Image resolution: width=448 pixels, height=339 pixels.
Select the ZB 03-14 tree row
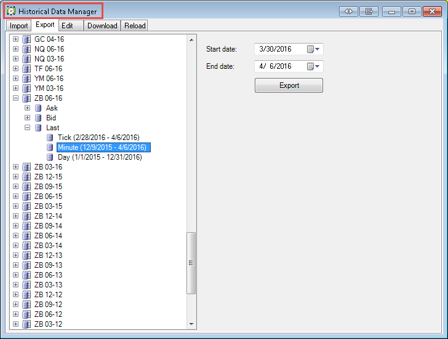tap(48, 246)
